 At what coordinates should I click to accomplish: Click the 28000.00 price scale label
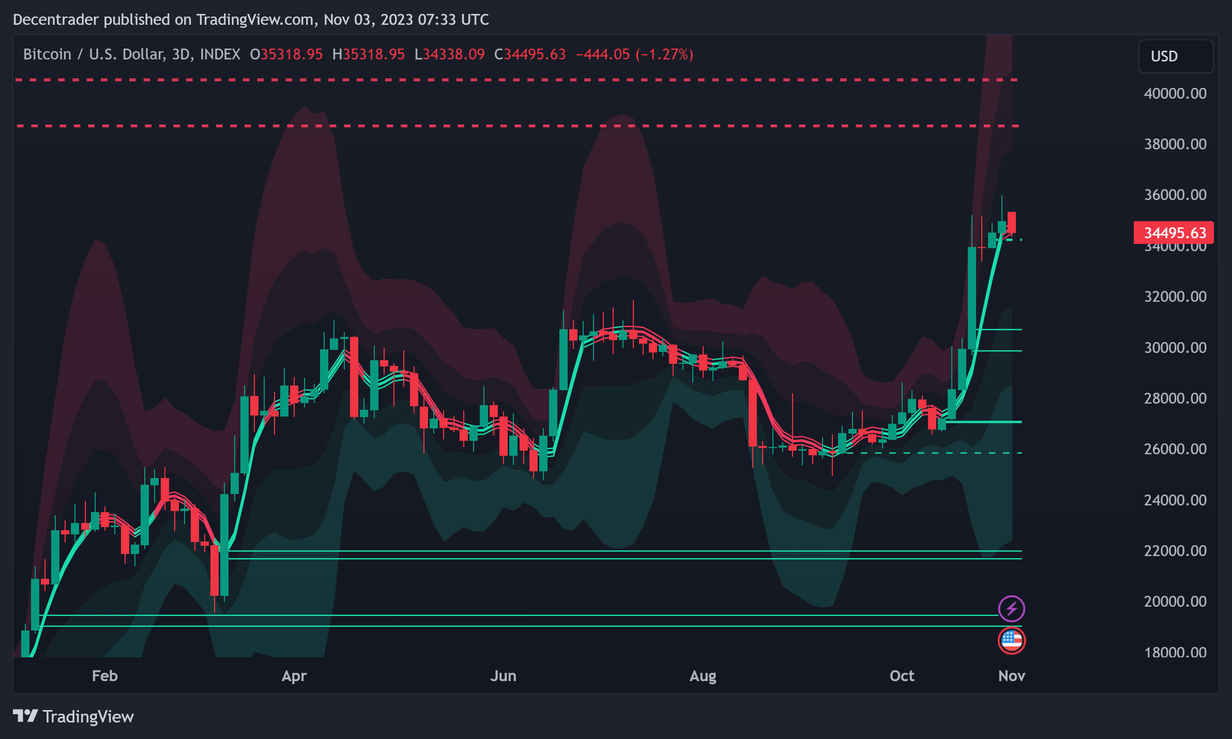click(x=1175, y=398)
